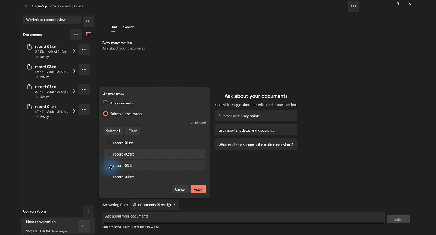436x235 pixels.
Task: Open more options for record-02.txt
Action: [x=84, y=70]
